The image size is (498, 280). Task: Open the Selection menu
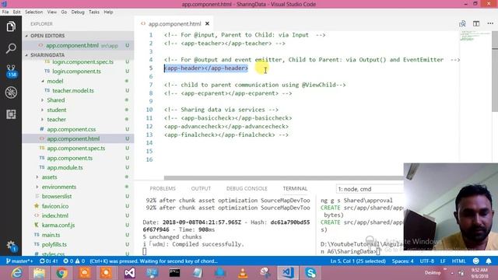click(33, 12)
